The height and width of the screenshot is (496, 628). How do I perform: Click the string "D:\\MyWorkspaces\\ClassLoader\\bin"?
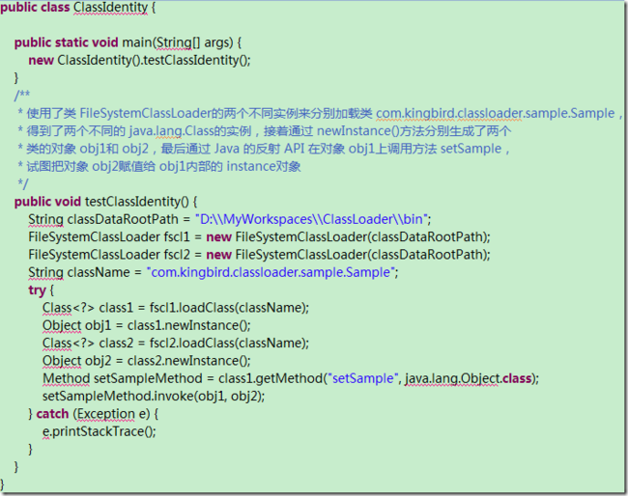(311, 219)
